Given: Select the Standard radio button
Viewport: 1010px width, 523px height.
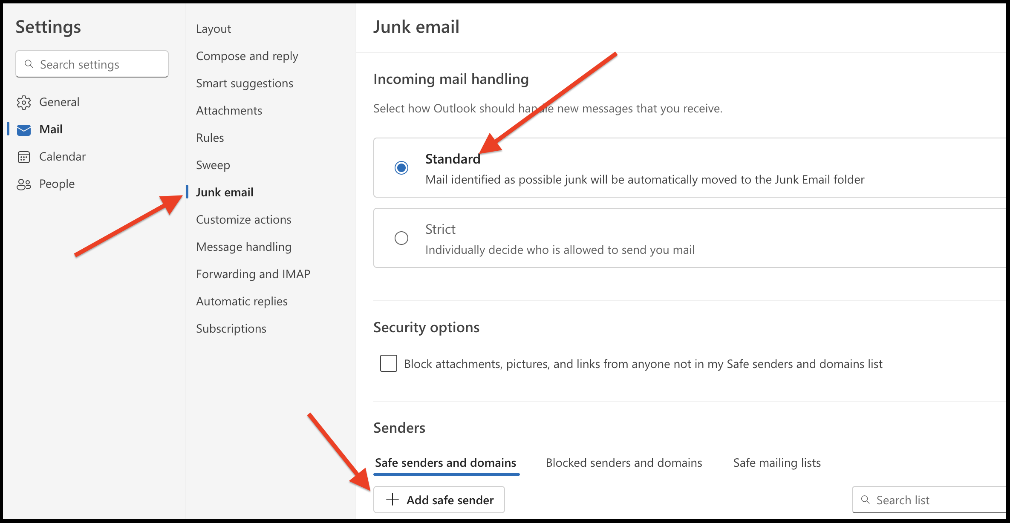Looking at the screenshot, I should 401,168.
